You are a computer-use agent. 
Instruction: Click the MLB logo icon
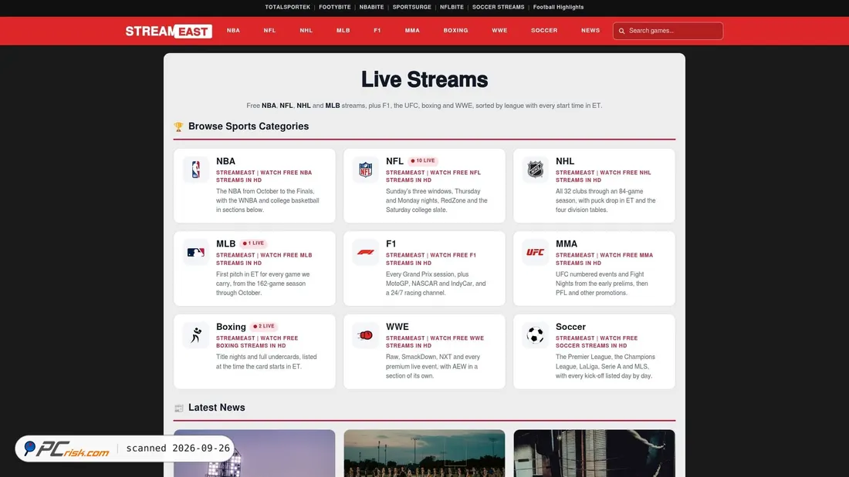tap(195, 252)
